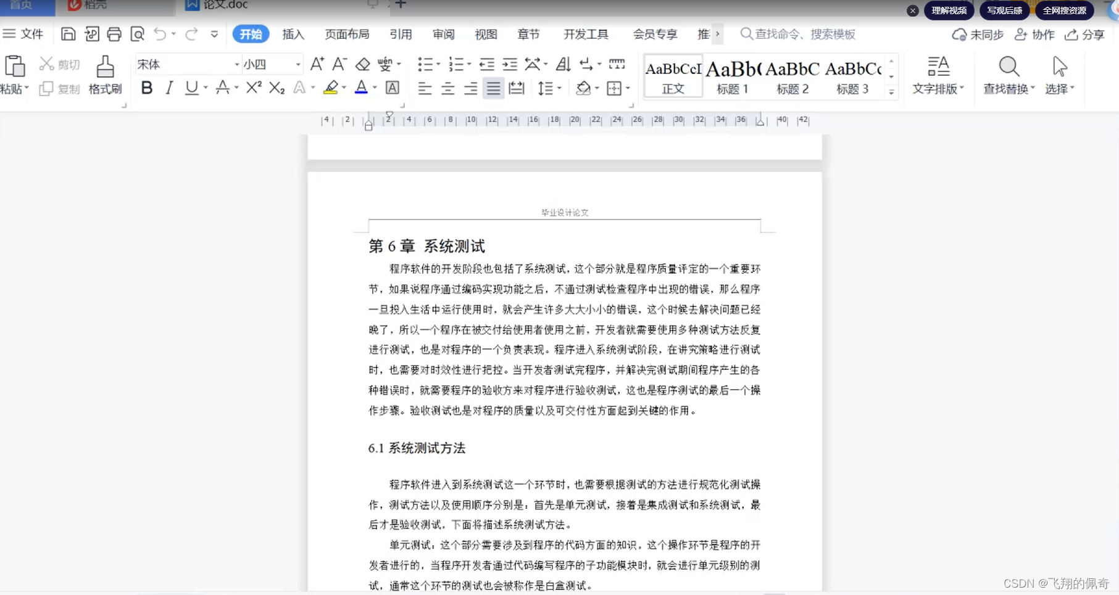1119x595 pixels.
Task: Click the distributed alignment icon
Action: pos(517,88)
